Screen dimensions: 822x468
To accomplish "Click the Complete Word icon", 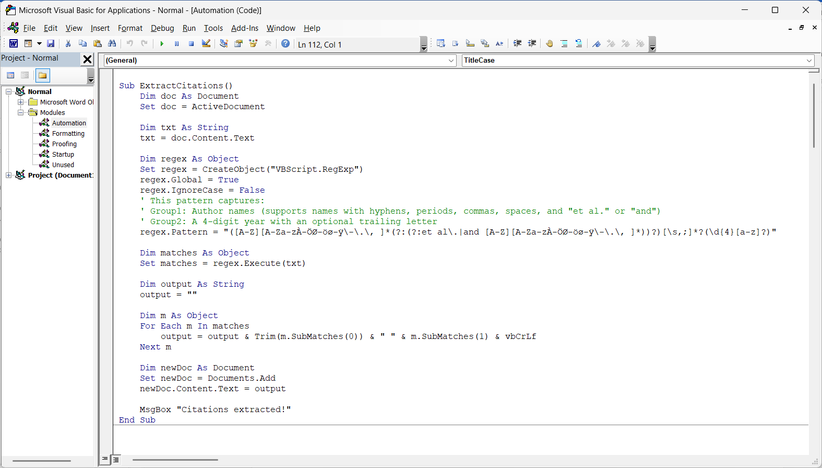I will [499, 44].
